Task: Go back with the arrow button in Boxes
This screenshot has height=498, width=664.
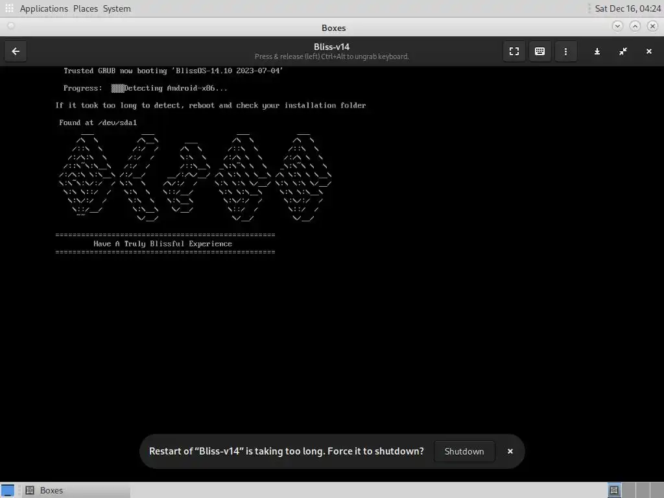Action: coord(16,51)
